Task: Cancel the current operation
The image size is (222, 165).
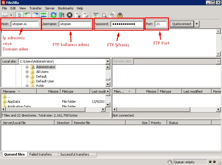Action: pos(70,15)
